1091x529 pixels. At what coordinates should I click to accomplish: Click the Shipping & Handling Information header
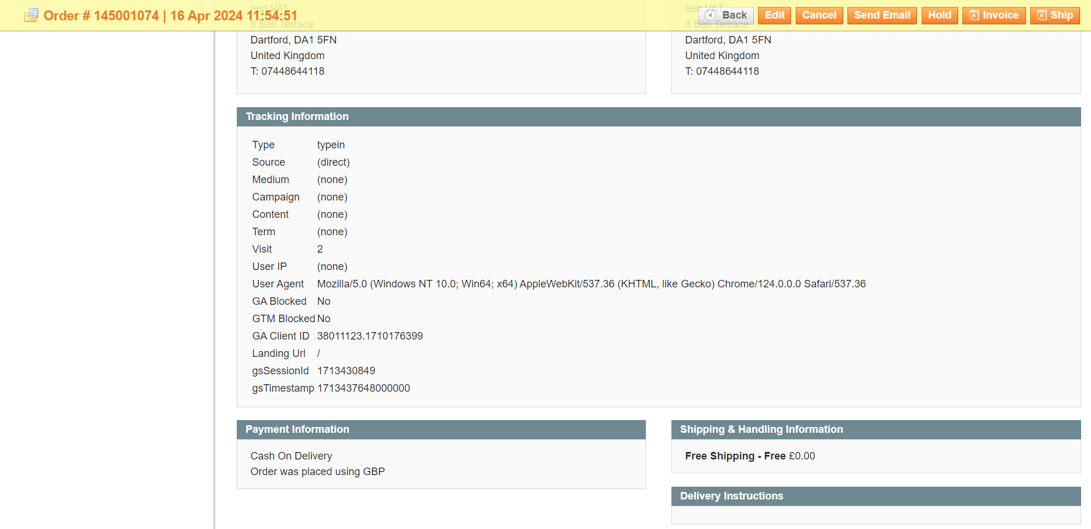761,429
